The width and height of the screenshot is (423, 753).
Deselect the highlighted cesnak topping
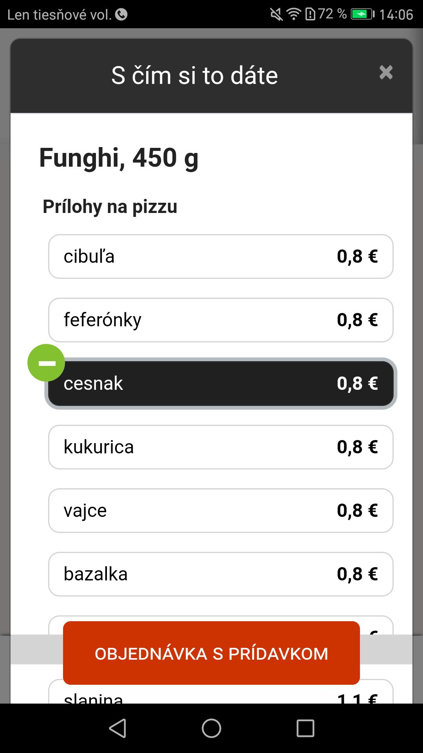pyautogui.click(x=221, y=384)
